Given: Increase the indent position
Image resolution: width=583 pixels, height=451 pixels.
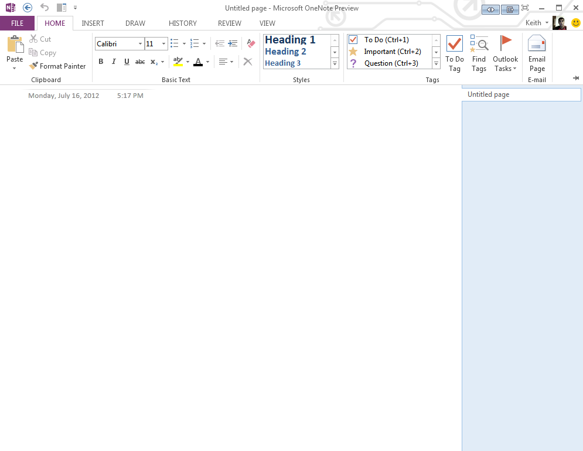Looking at the screenshot, I should point(233,43).
